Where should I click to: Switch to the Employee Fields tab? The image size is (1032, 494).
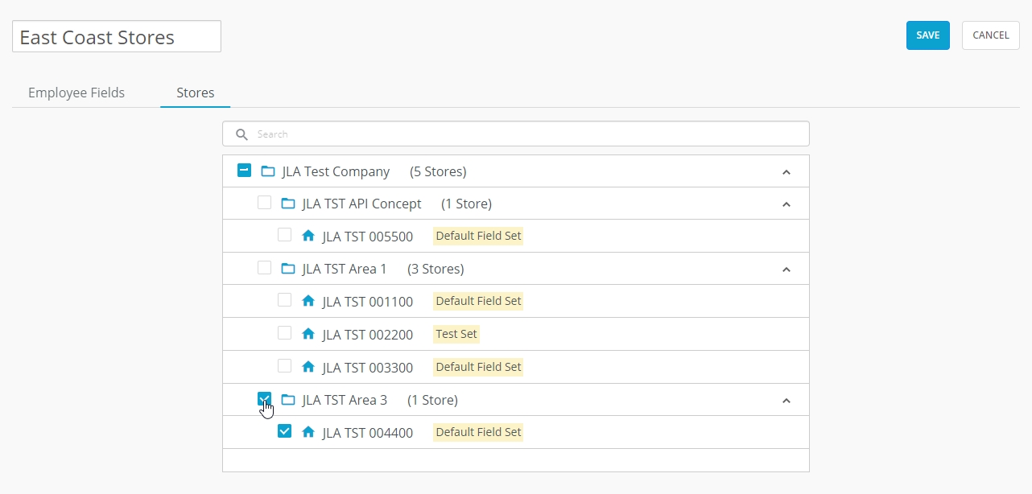[76, 93]
